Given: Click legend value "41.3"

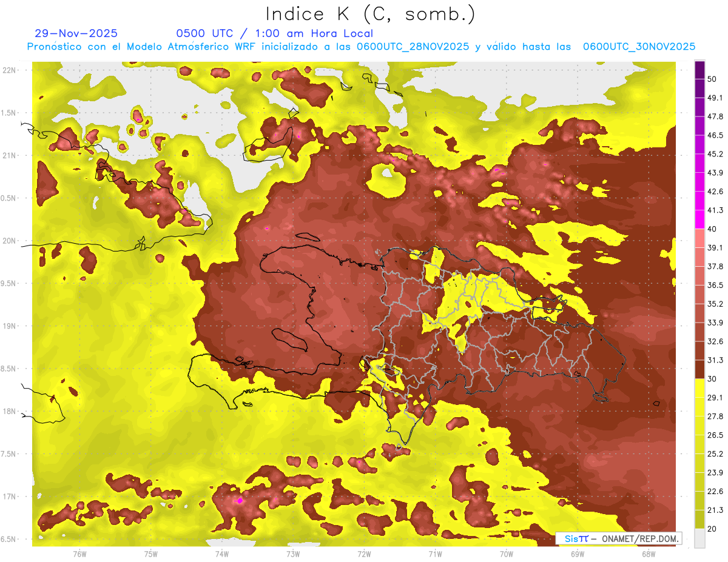Looking at the screenshot, I should coord(714,210).
